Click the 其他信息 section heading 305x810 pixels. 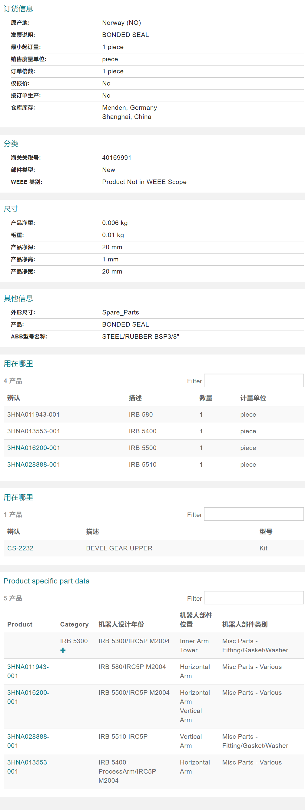tap(18, 298)
